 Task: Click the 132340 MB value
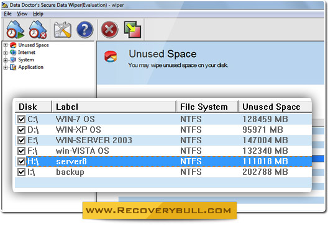pos(265,151)
